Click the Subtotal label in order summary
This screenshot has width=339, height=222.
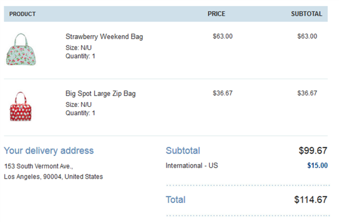183,151
